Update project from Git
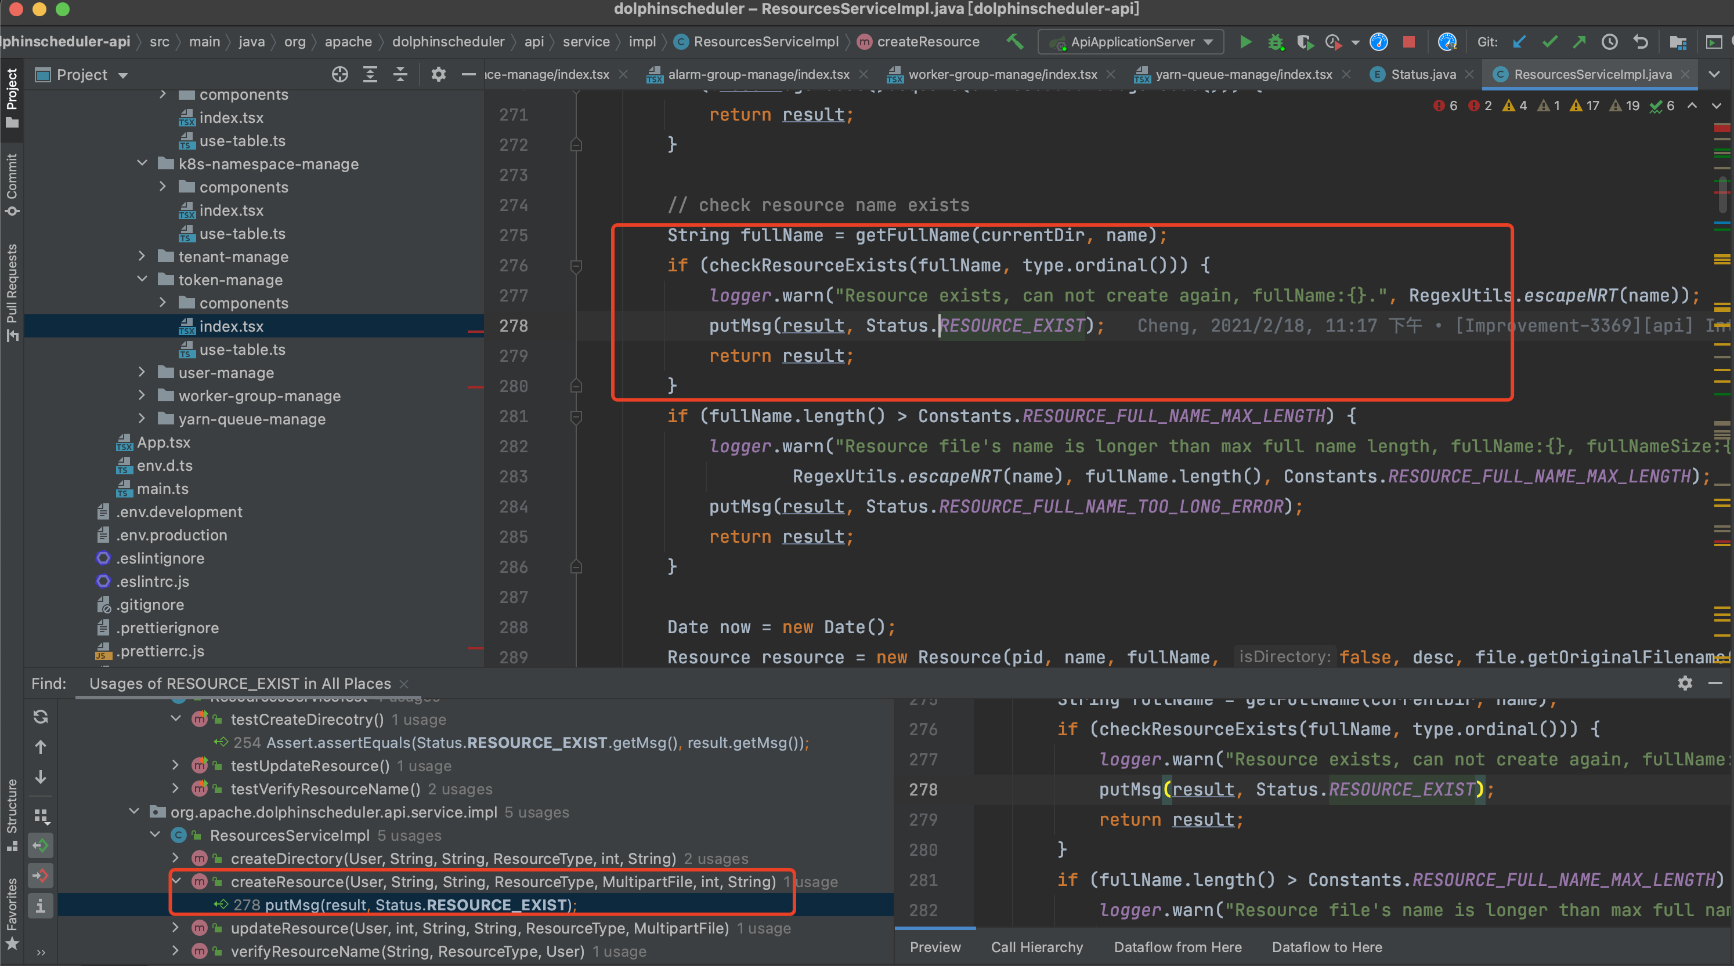Screen dimensions: 1734x966 tap(1519, 42)
